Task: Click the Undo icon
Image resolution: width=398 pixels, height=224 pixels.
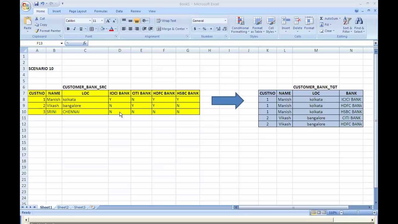Action: click(43, 4)
